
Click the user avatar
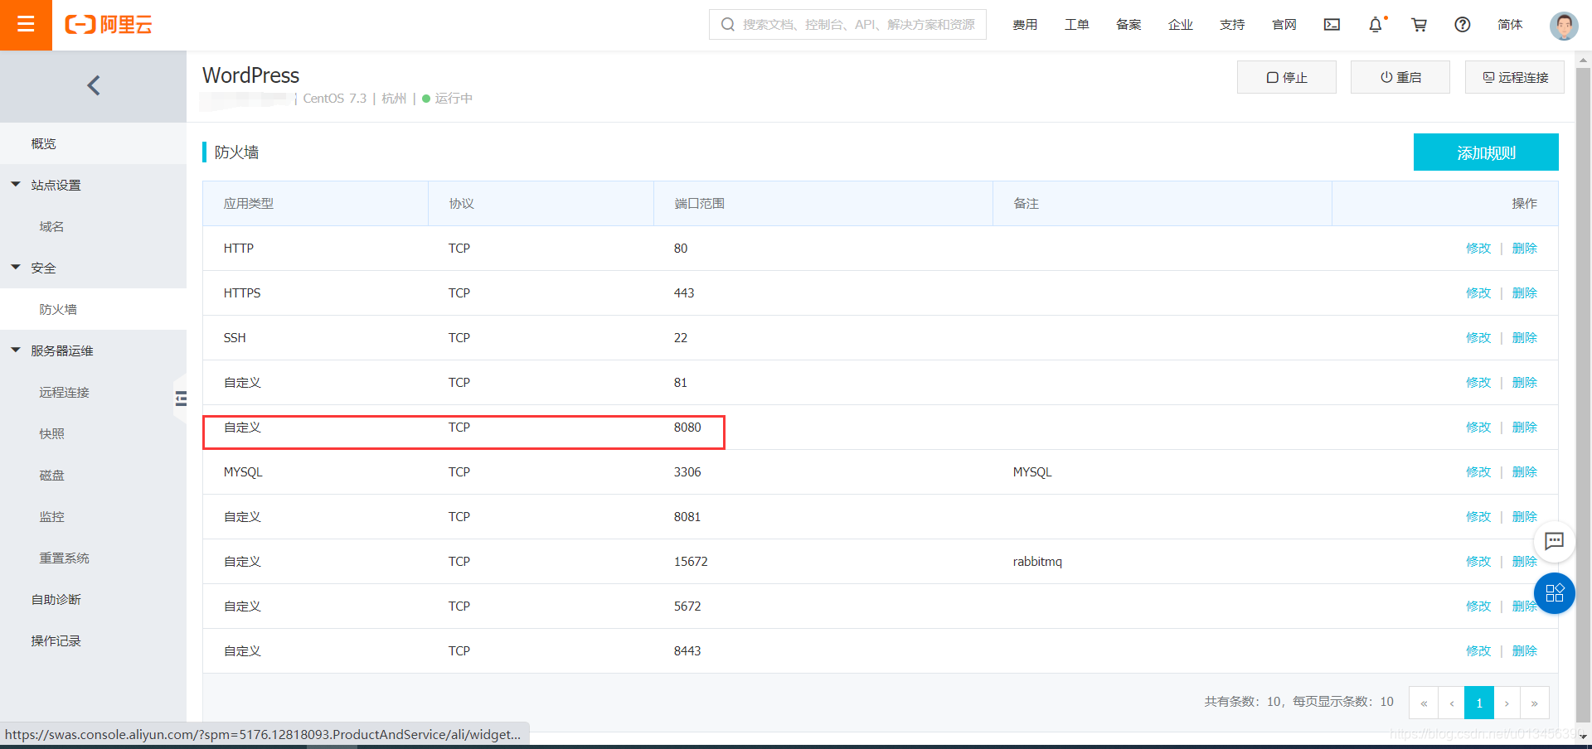1564,26
